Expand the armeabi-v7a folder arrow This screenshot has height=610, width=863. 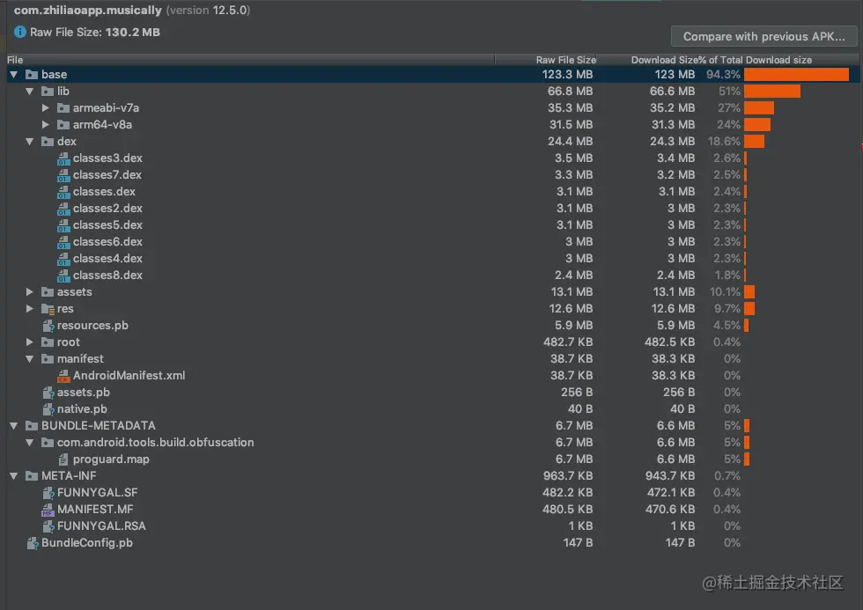[46, 107]
